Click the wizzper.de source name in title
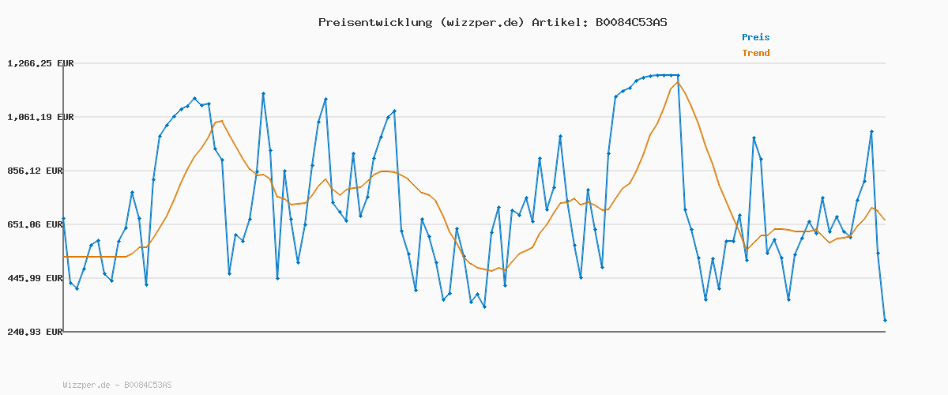The height and width of the screenshot is (395, 948). (482, 22)
